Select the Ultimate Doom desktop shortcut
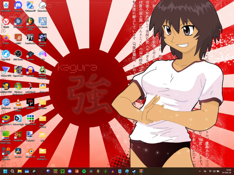The height and width of the screenshot is (175, 234). [43, 40]
